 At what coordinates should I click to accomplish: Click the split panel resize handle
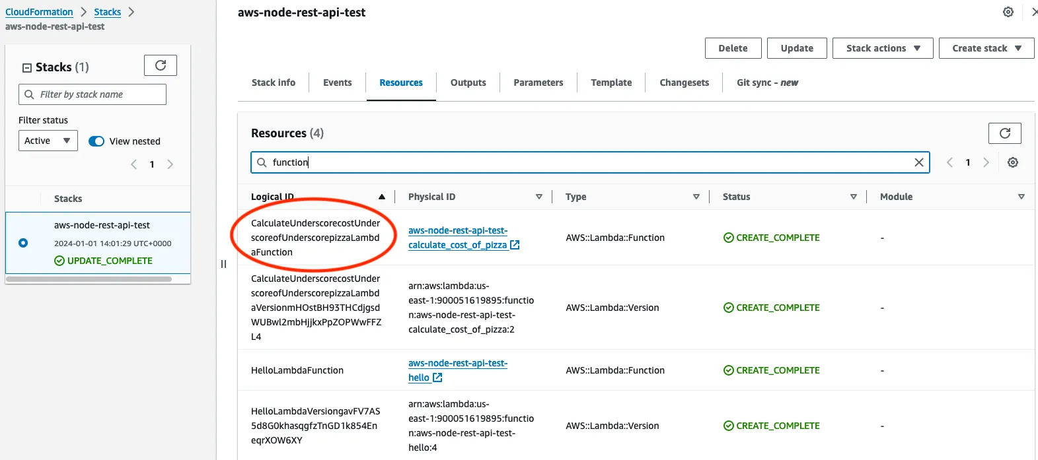coord(223,264)
